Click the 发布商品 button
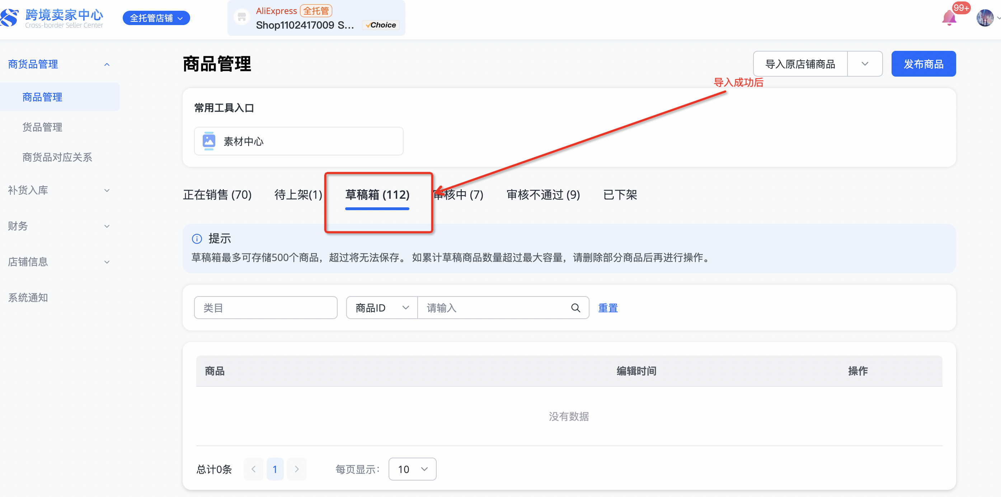 tap(923, 64)
